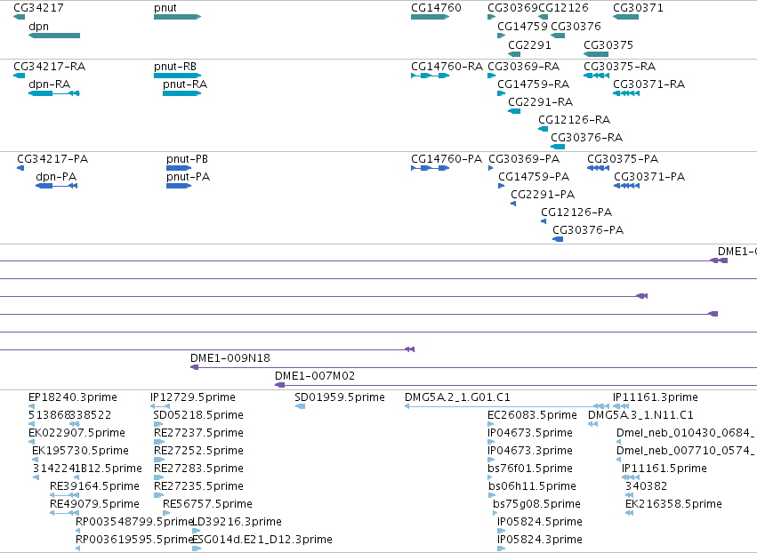
Task: Click the CG14759 gene label
Action: point(522,26)
